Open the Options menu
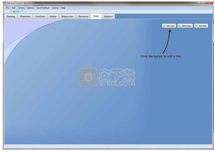Screen dimensions: 215x152 31,8
